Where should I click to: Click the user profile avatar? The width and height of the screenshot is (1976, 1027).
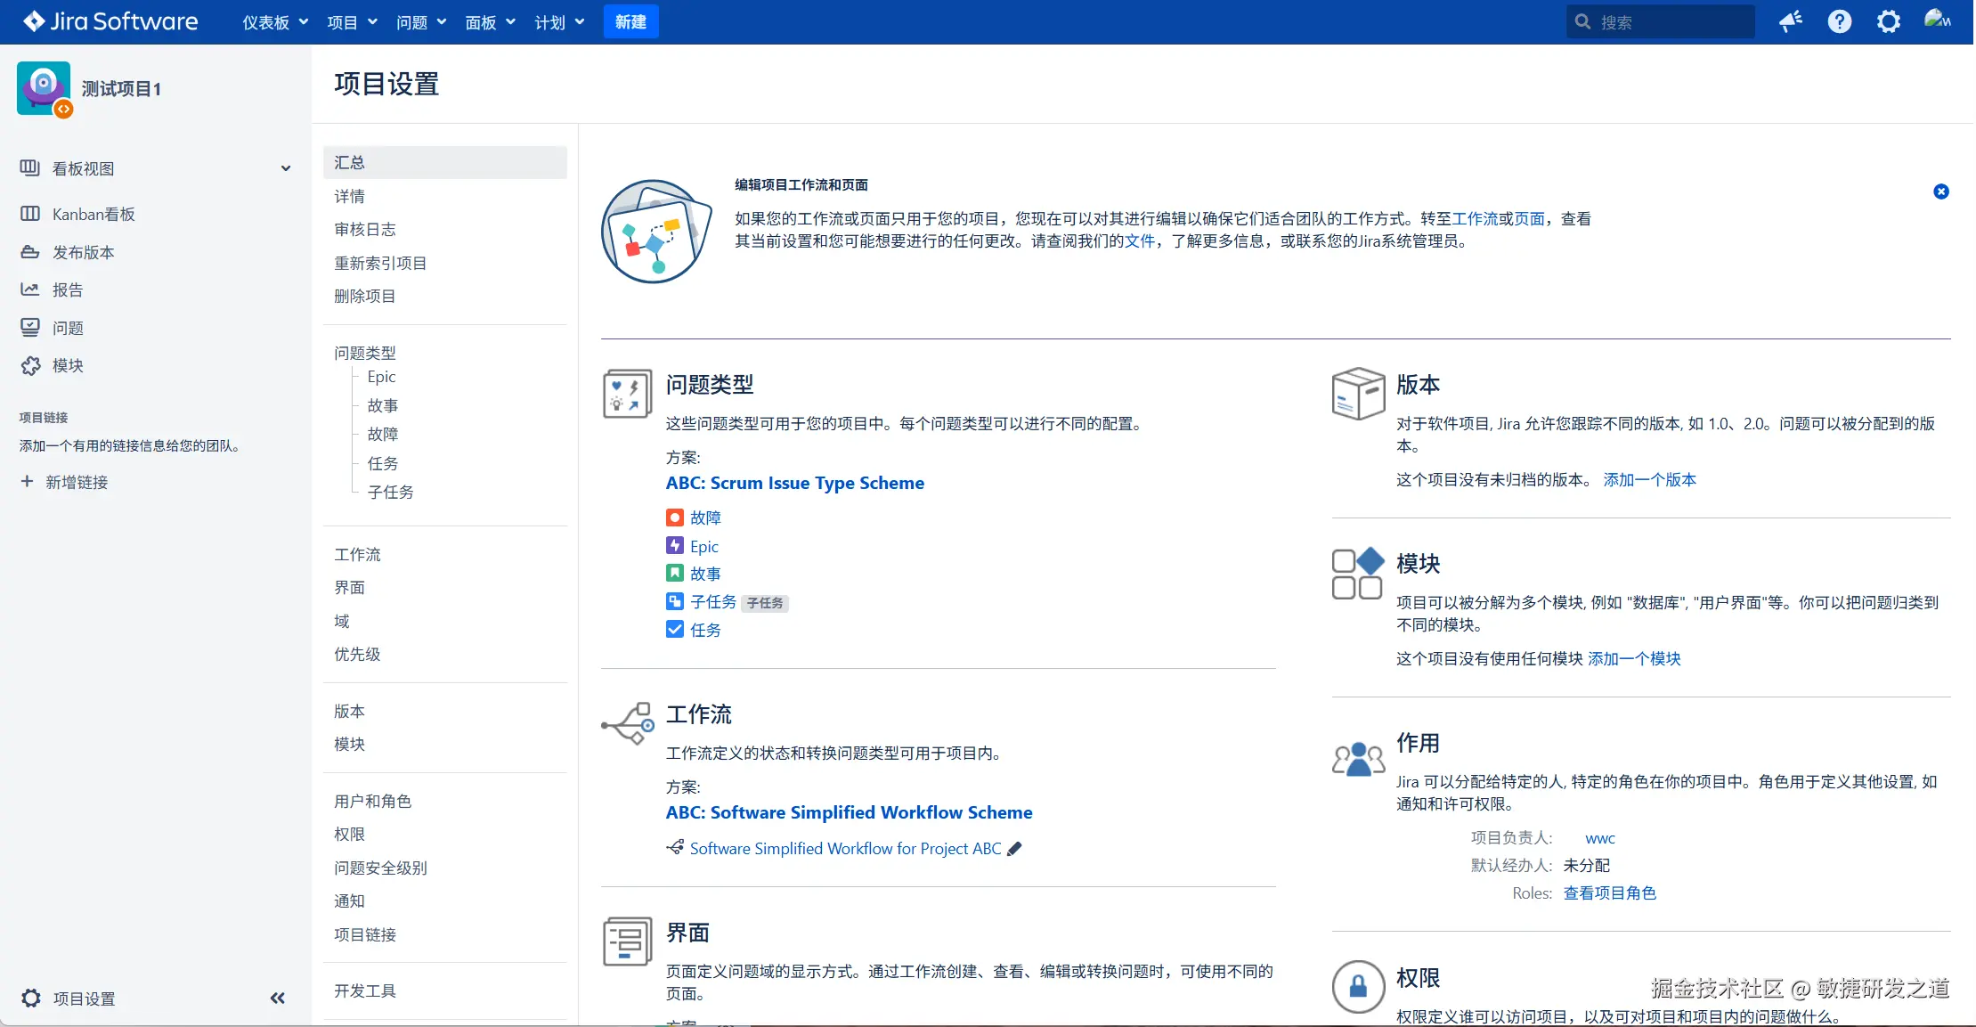point(1936,20)
